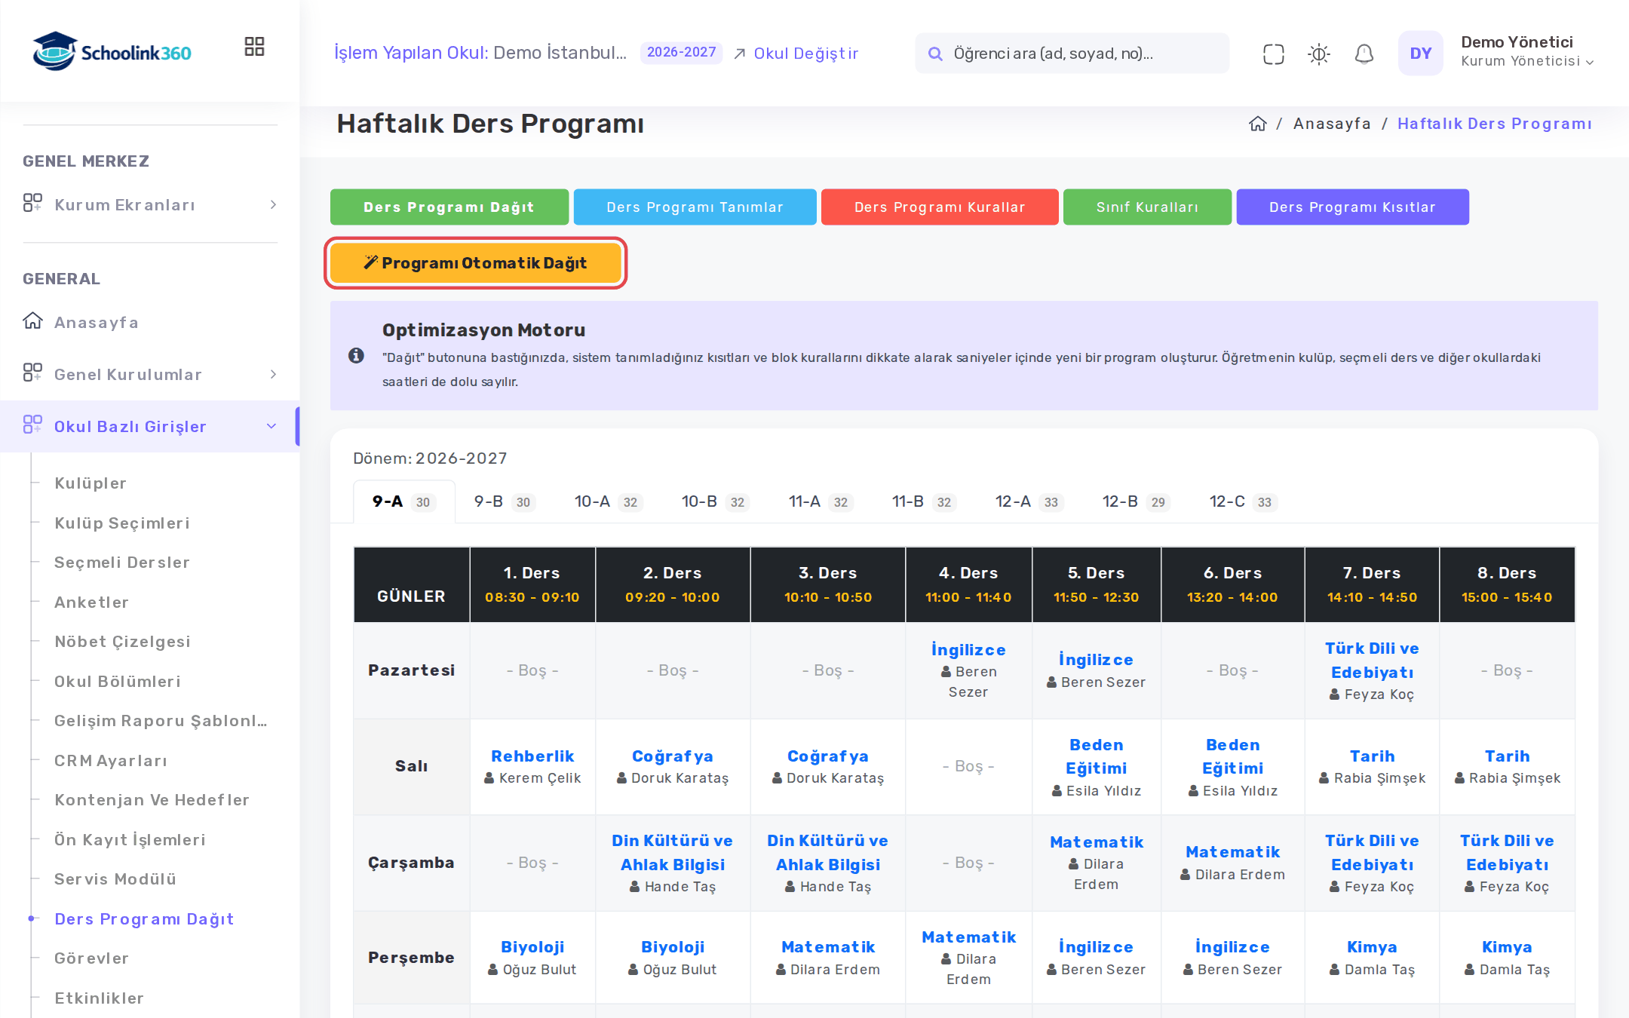Screen dimensions: 1629x1018
Task: Open Seçmeli Dersler in the sidebar
Action: tap(122, 562)
